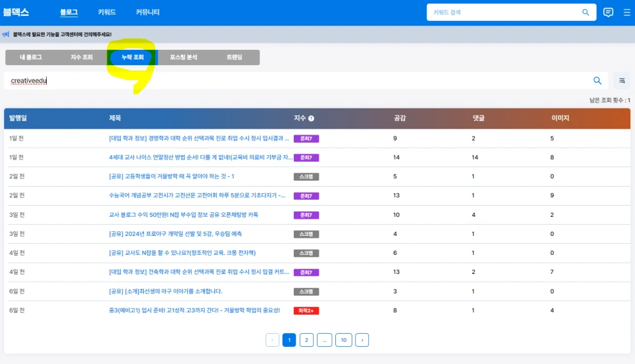Open the 커뮤니티 top menu
The height and width of the screenshot is (364, 635).
[x=147, y=12]
